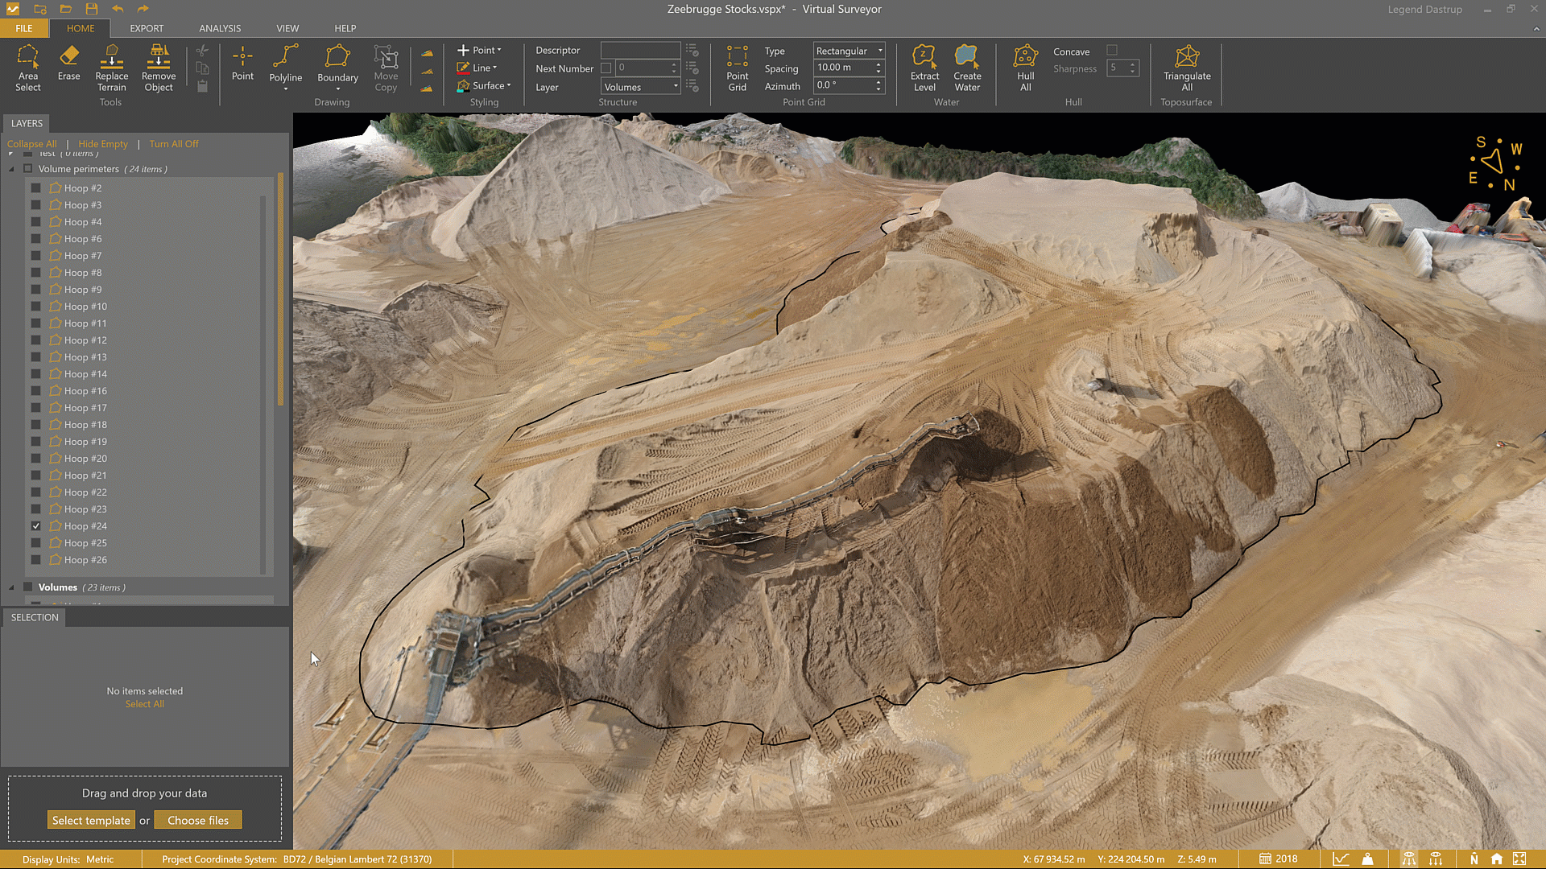Viewport: 1546px width, 869px height.
Task: Switch to the ANALYSIS ribbon tab
Action: 220,28
